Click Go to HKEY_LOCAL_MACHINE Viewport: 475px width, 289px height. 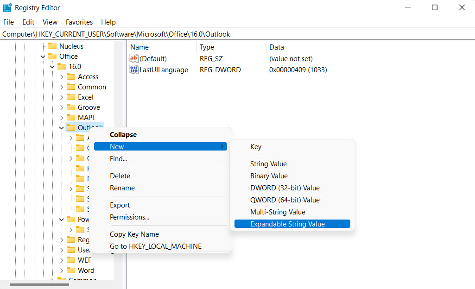[x=155, y=246]
